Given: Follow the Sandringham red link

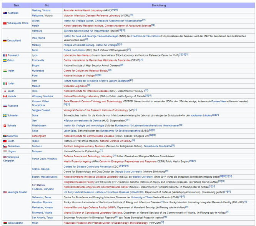Looking at the screenshot, I should 39,136.
